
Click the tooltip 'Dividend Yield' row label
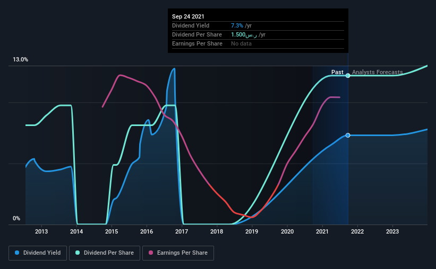[191, 25]
